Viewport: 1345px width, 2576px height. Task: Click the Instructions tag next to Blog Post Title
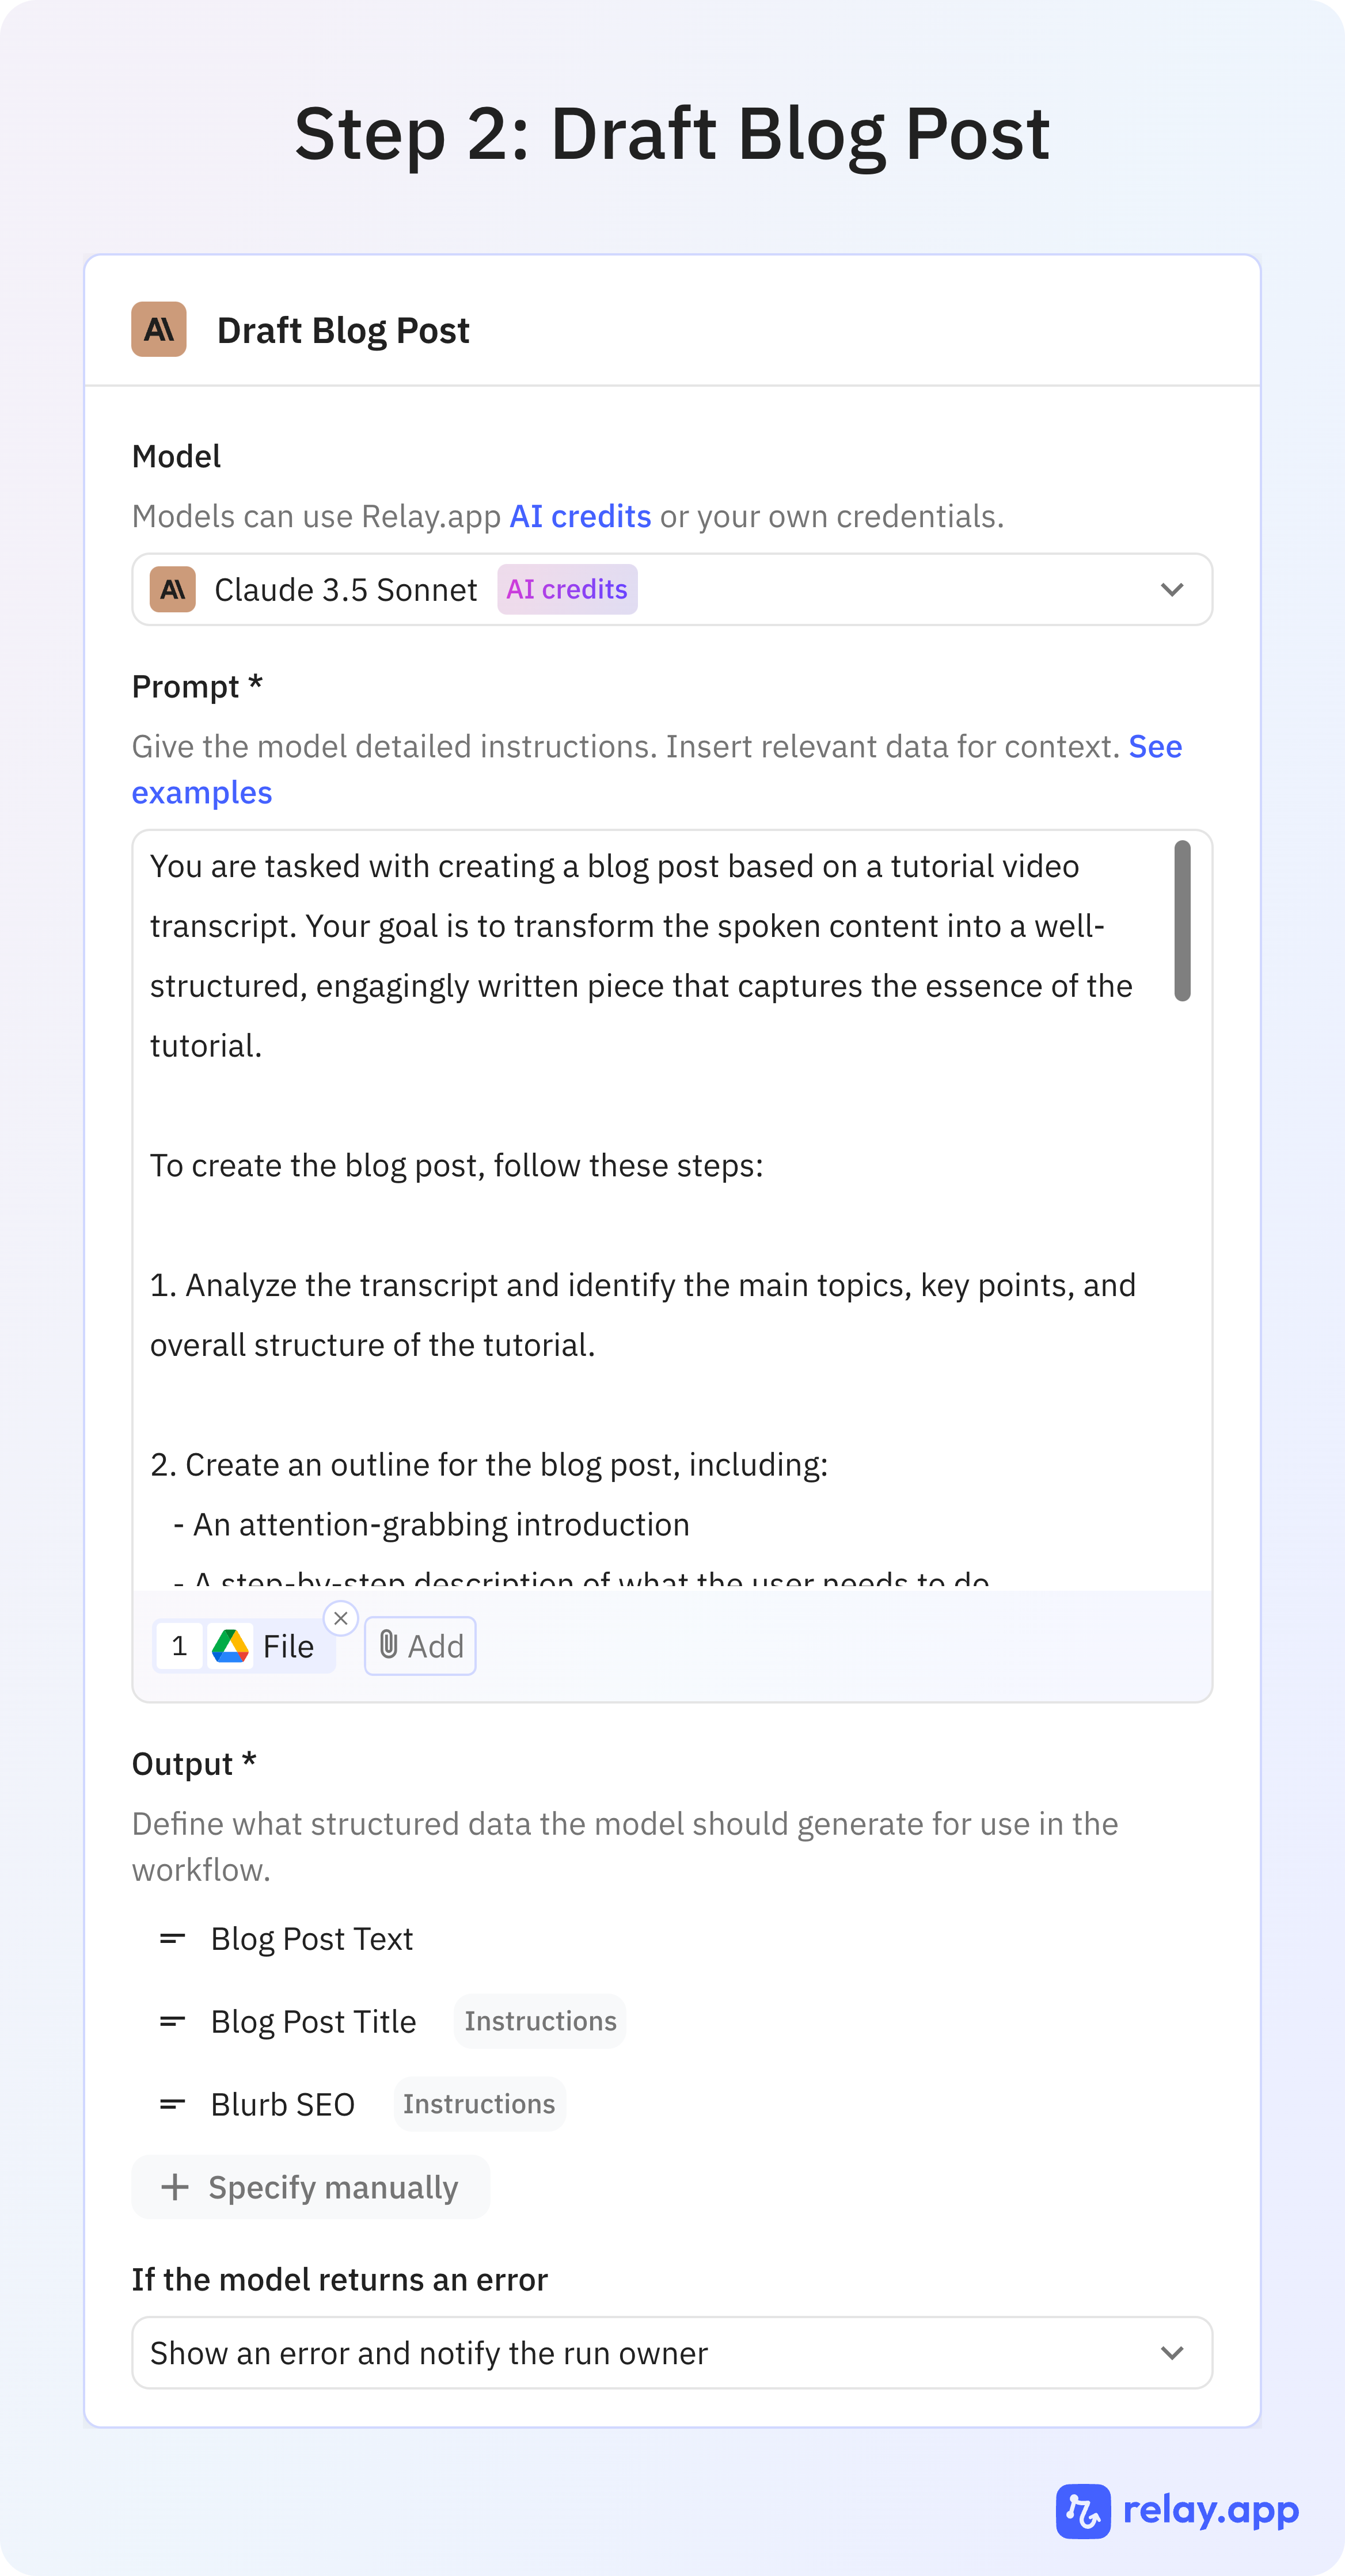tap(541, 2021)
